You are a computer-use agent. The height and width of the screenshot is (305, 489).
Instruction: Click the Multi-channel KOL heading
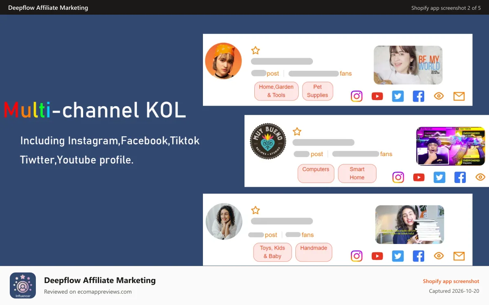(x=95, y=110)
